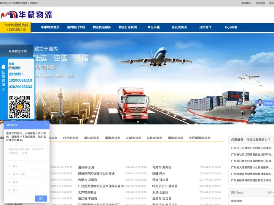Click 更多 link beside 热门tags
274x205 pixels.
271,192
